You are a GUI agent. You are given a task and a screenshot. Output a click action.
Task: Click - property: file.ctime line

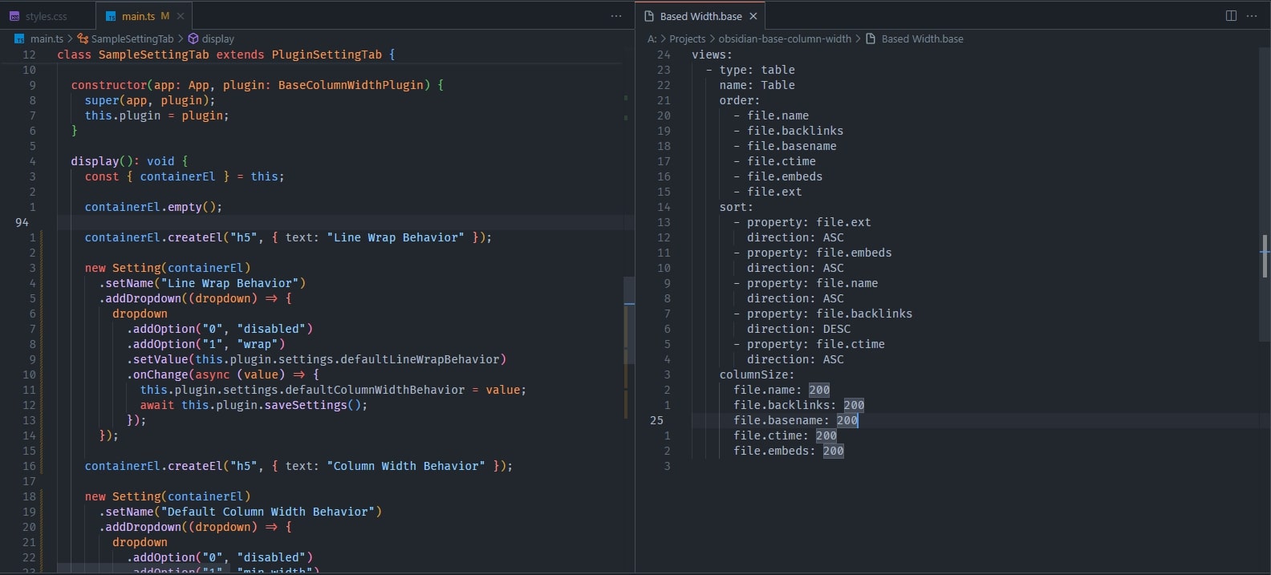pos(809,344)
